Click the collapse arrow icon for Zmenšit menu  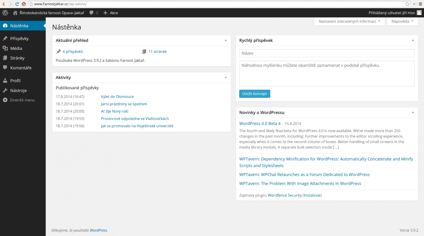(5, 100)
